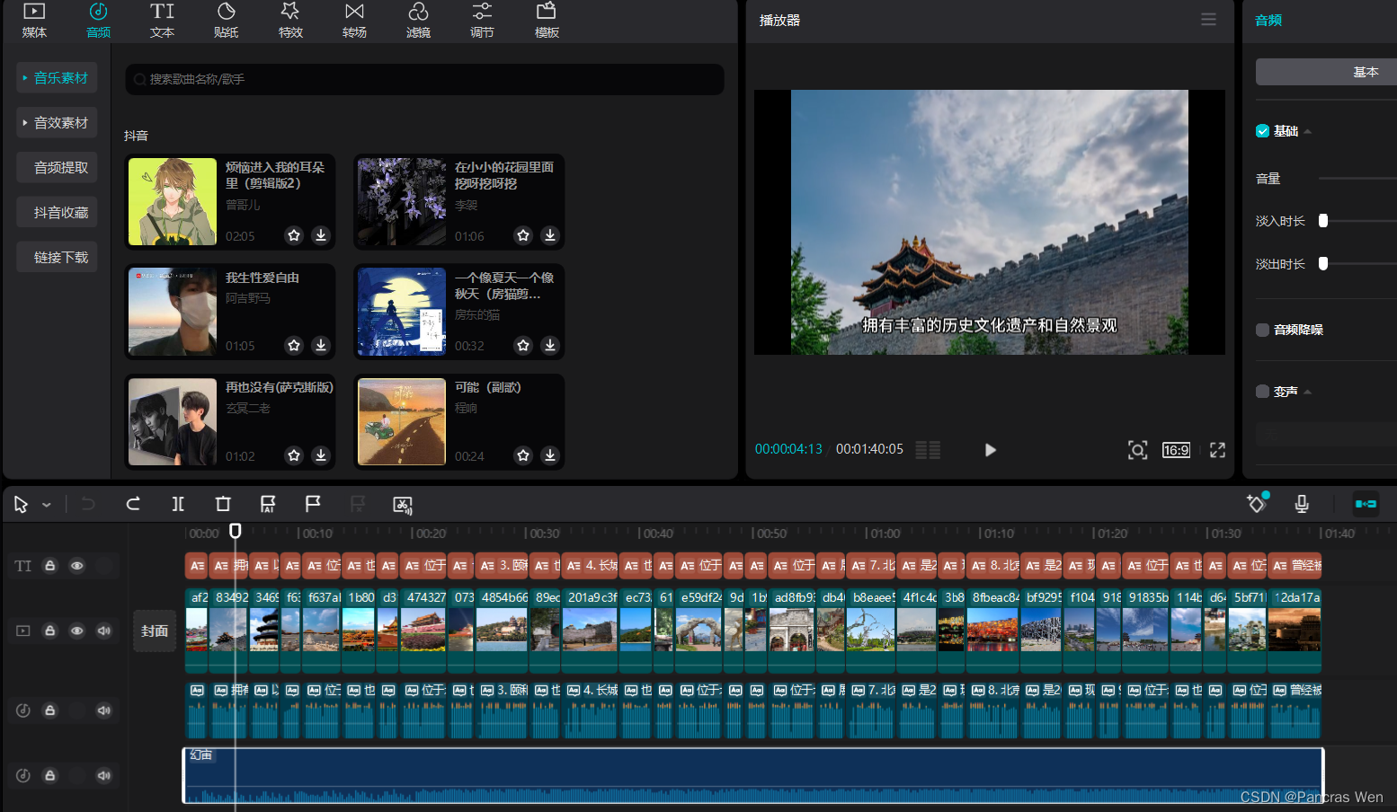
Task: Expand the 变声 section arrow
Action: point(1307,393)
